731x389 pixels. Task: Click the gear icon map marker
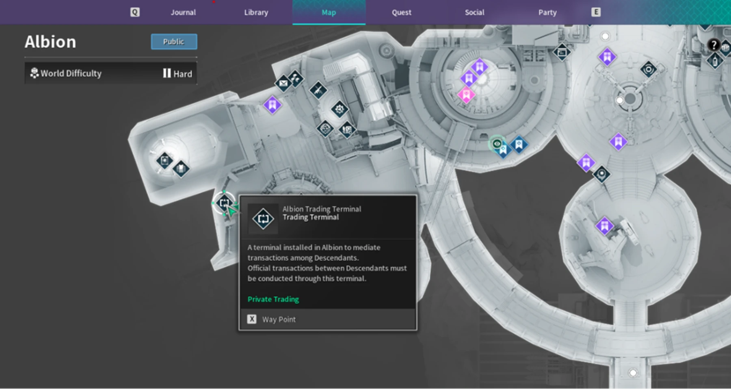coord(340,109)
